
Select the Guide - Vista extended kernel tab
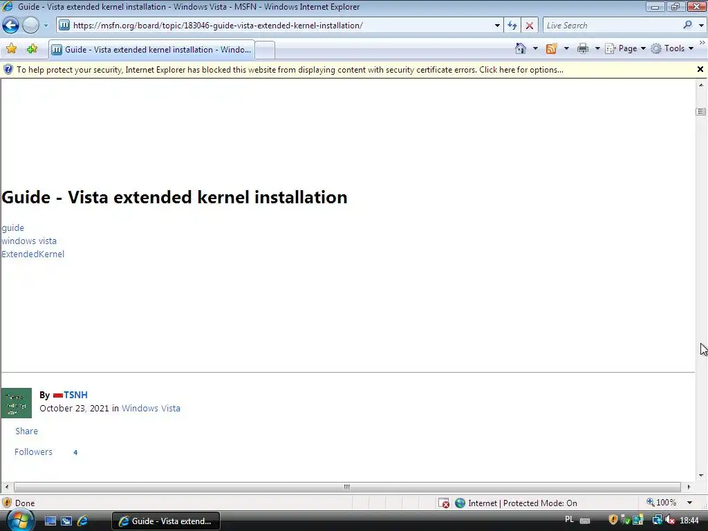click(x=151, y=50)
